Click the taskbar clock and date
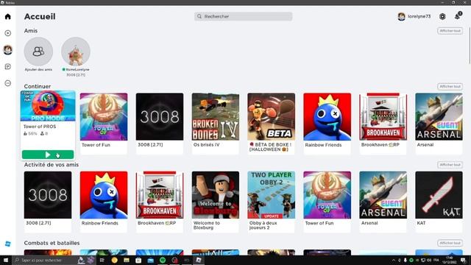Screen dimensions: 471x265 (450, 260)
